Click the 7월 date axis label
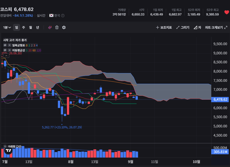The width and height of the screenshot is (230, 167). (5, 162)
